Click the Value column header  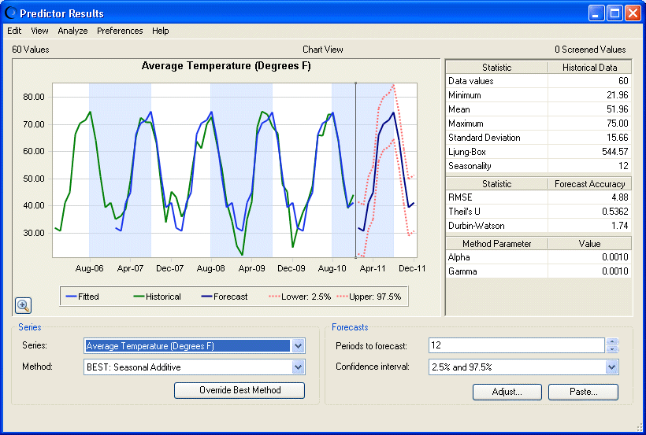(589, 244)
